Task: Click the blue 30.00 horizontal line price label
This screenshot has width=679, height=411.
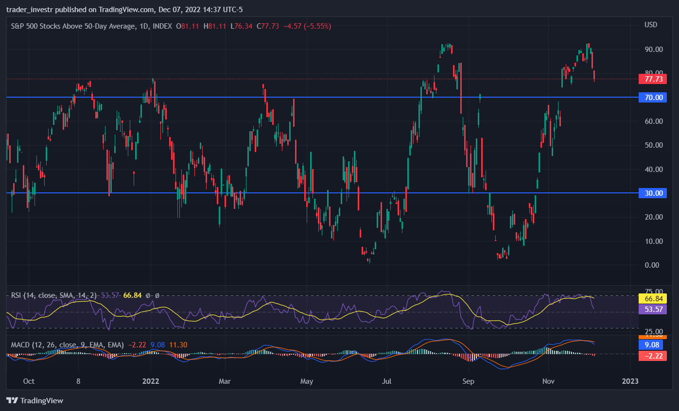Action: pos(653,193)
